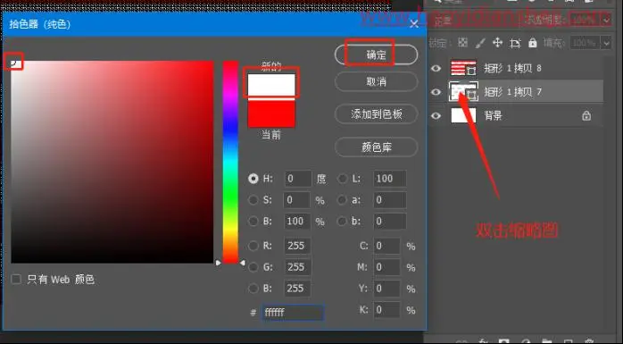This screenshot has width=623, height=344.
Task: Click the K black percent field
Action: pos(386,309)
